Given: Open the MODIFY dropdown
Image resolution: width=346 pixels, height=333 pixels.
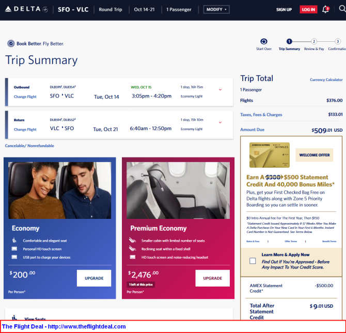Looking at the screenshot, I should pyautogui.click(x=216, y=9).
